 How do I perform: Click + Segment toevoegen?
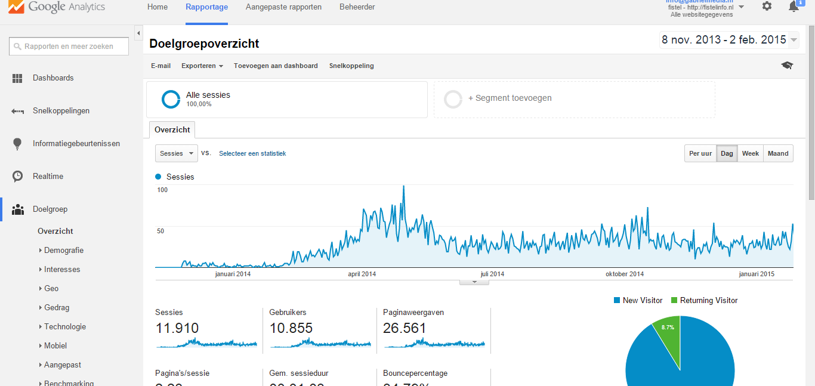point(510,98)
